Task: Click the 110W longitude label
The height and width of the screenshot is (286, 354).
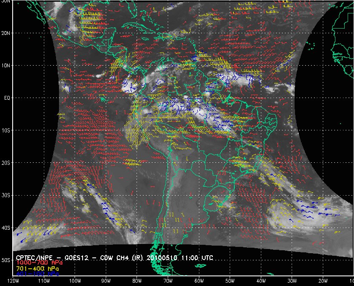Action: 44,281
